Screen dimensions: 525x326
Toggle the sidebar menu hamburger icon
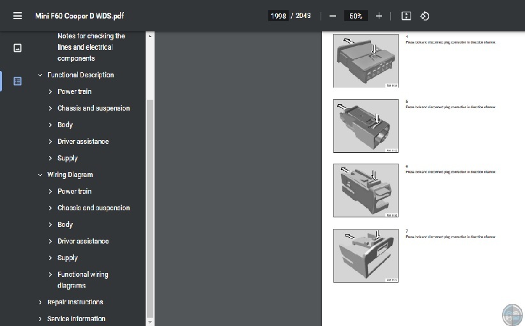(17, 16)
